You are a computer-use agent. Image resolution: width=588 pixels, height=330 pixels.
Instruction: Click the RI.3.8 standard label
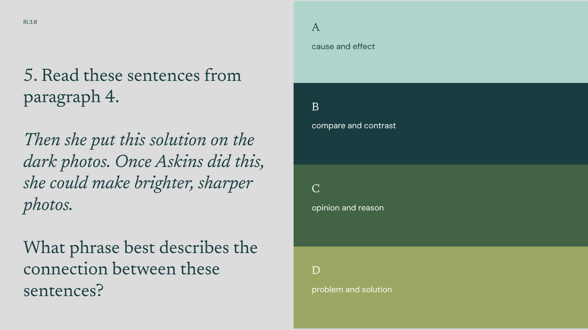[x=30, y=22]
